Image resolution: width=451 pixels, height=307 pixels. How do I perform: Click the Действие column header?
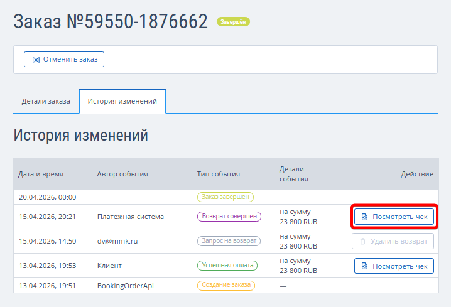click(417, 174)
